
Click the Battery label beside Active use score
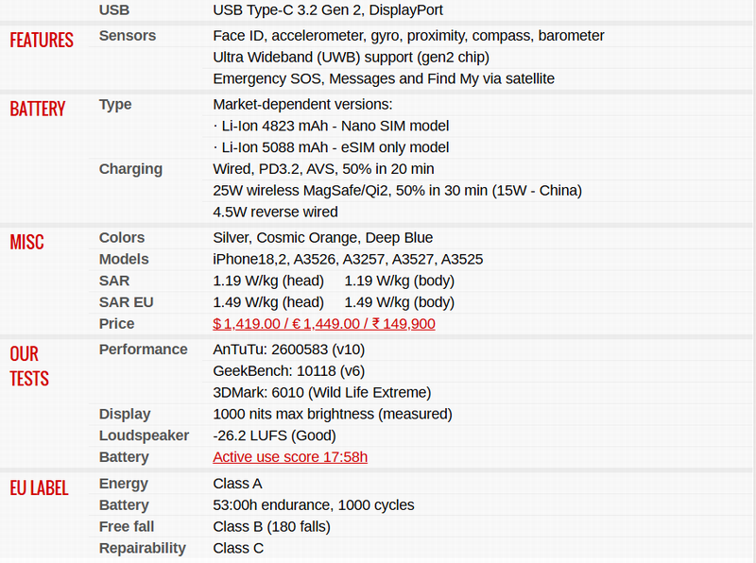tap(124, 457)
